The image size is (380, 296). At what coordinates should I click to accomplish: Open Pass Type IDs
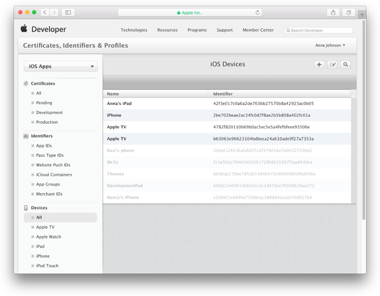coord(50,155)
